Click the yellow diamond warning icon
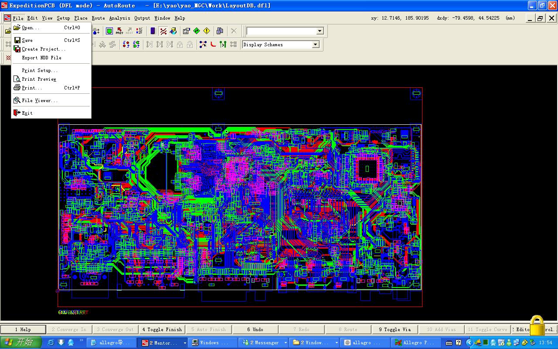The width and height of the screenshot is (558, 349). (207, 31)
